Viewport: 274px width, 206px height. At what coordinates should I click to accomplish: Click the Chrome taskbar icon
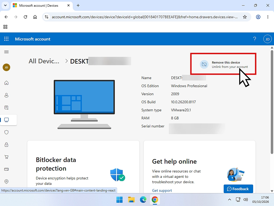155,200
